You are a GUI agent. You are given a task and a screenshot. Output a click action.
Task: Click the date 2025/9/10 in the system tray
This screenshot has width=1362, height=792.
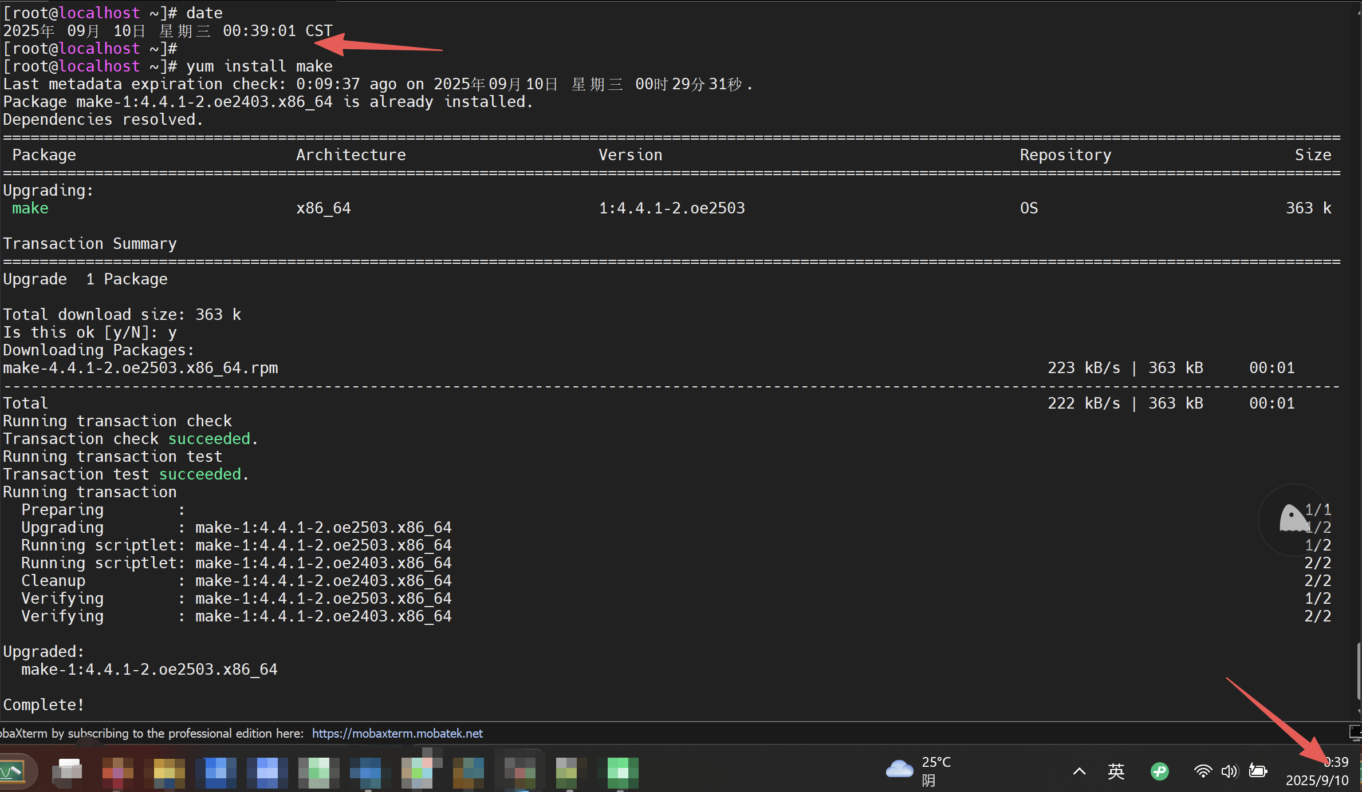coord(1317,780)
